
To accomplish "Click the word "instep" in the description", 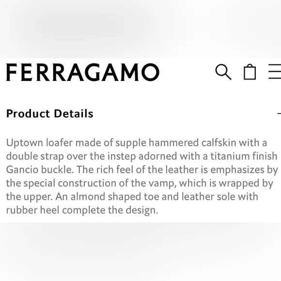I will pos(122,156).
